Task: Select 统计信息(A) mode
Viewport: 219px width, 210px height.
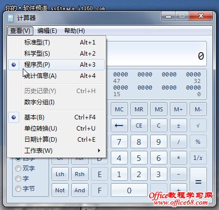Action: pos(57,76)
